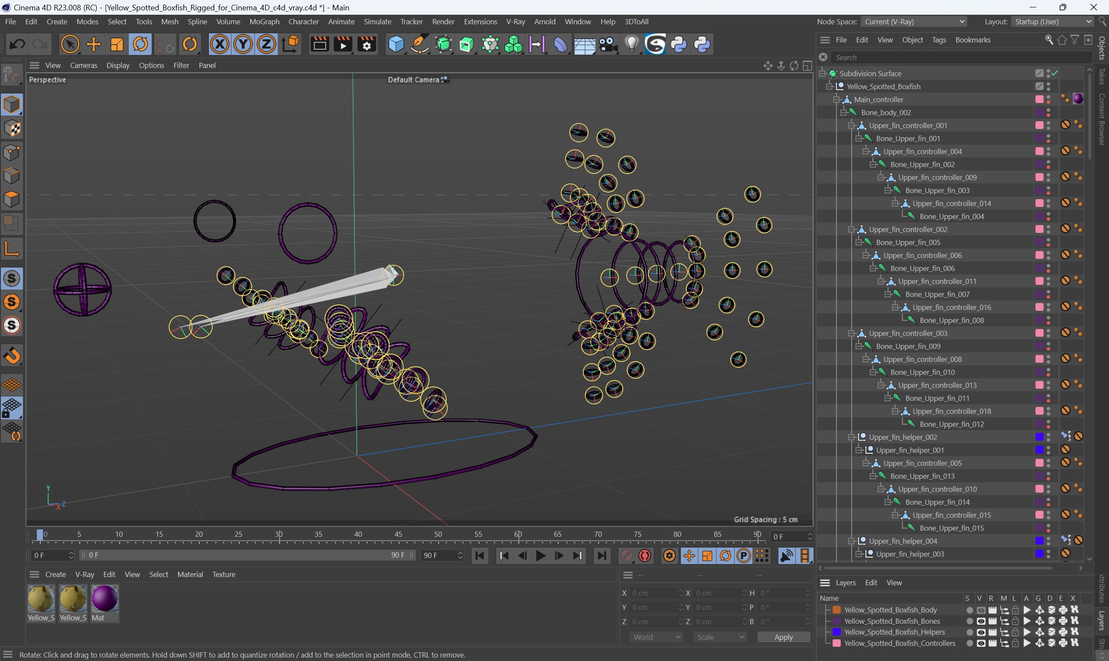Click Make Editable icon in left sidebar
The image size is (1109, 661).
click(12, 74)
